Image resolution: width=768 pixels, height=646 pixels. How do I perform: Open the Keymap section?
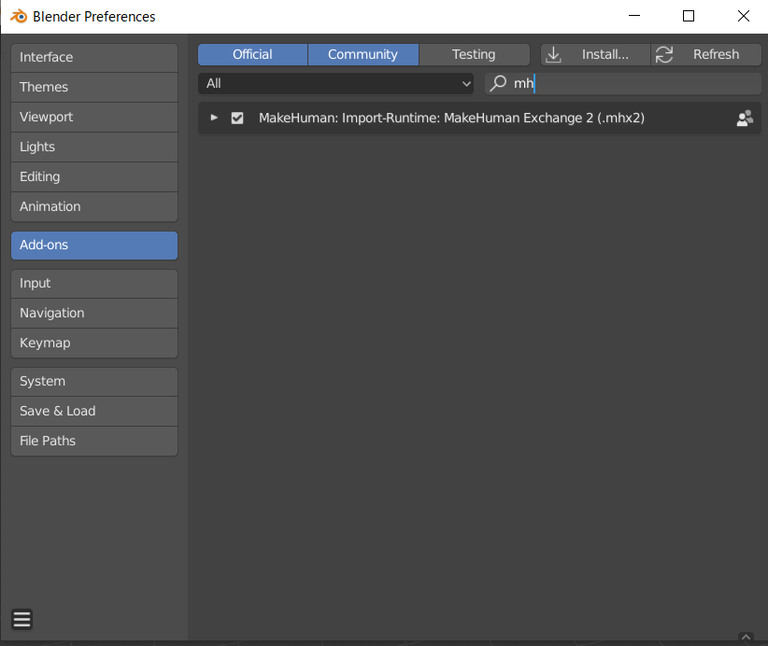[x=94, y=343]
